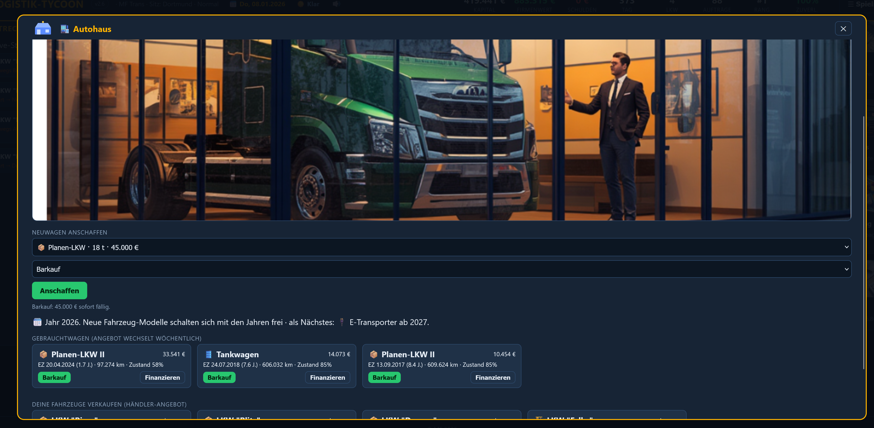
Task: Click the green Anschaffen button
Action: (59, 290)
